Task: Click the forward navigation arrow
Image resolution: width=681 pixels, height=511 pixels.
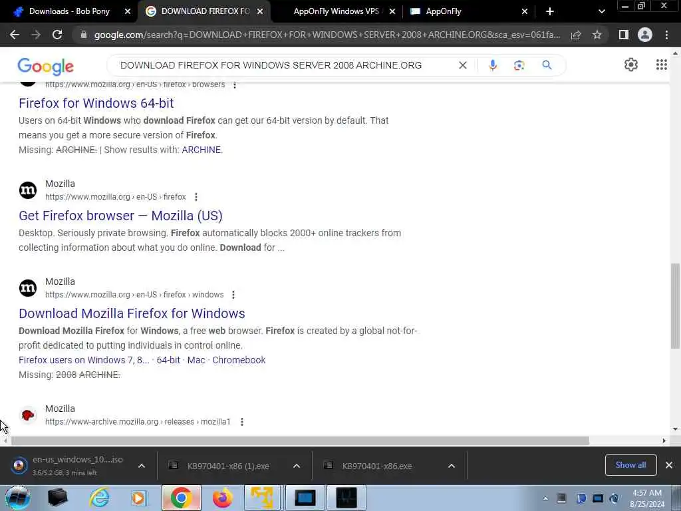Action: pos(36,35)
